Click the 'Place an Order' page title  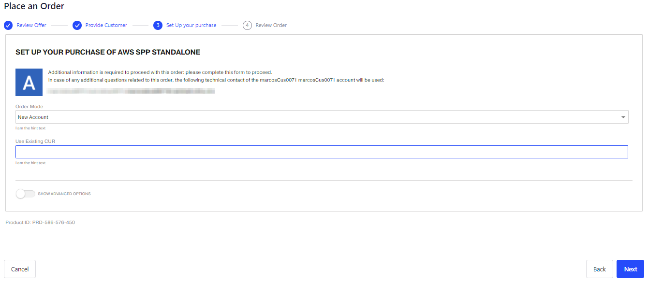(x=34, y=6)
